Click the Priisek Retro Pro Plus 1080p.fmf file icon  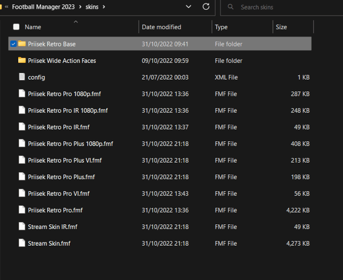(22, 143)
